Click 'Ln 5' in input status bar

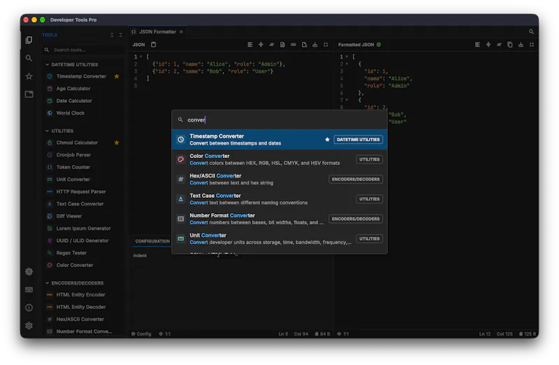pyautogui.click(x=283, y=334)
